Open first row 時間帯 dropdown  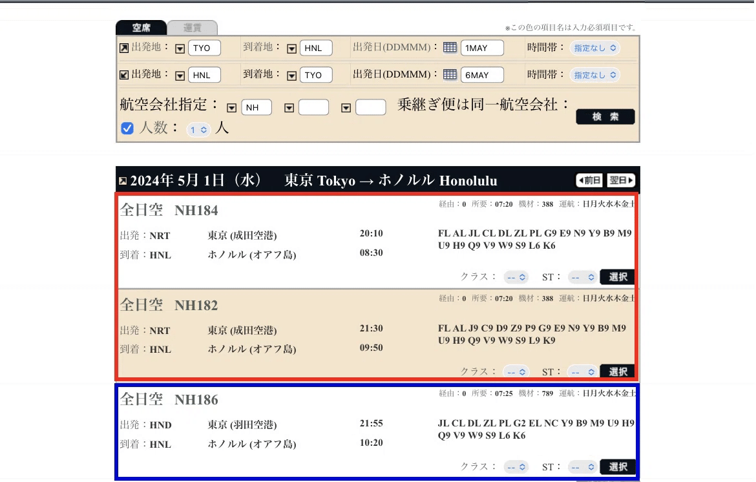pyautogui.click(x=595, y=48)
